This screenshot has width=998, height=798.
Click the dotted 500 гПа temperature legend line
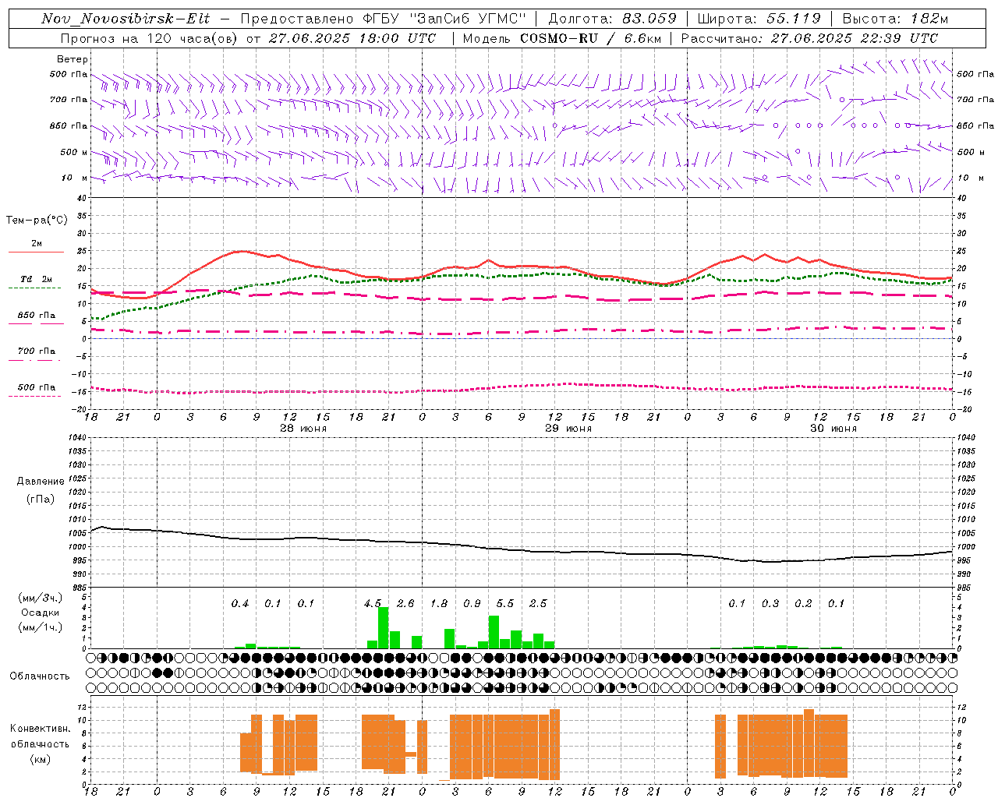pyautogui.click(x=35, y=396)
